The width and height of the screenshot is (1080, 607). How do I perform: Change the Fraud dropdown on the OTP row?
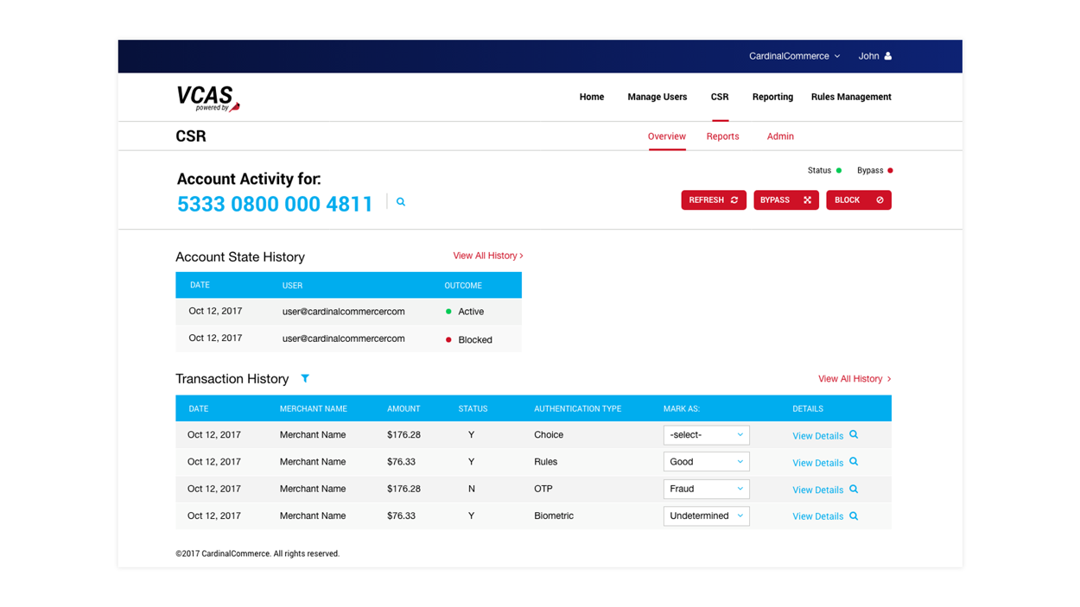click(x=706, y=489)
